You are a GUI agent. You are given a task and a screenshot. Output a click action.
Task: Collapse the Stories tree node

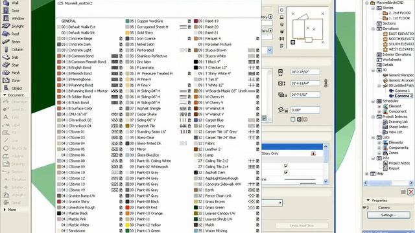point(373,8)
